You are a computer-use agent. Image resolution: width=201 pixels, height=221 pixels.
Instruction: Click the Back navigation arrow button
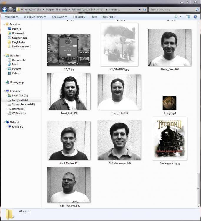[x=4, y=9]
